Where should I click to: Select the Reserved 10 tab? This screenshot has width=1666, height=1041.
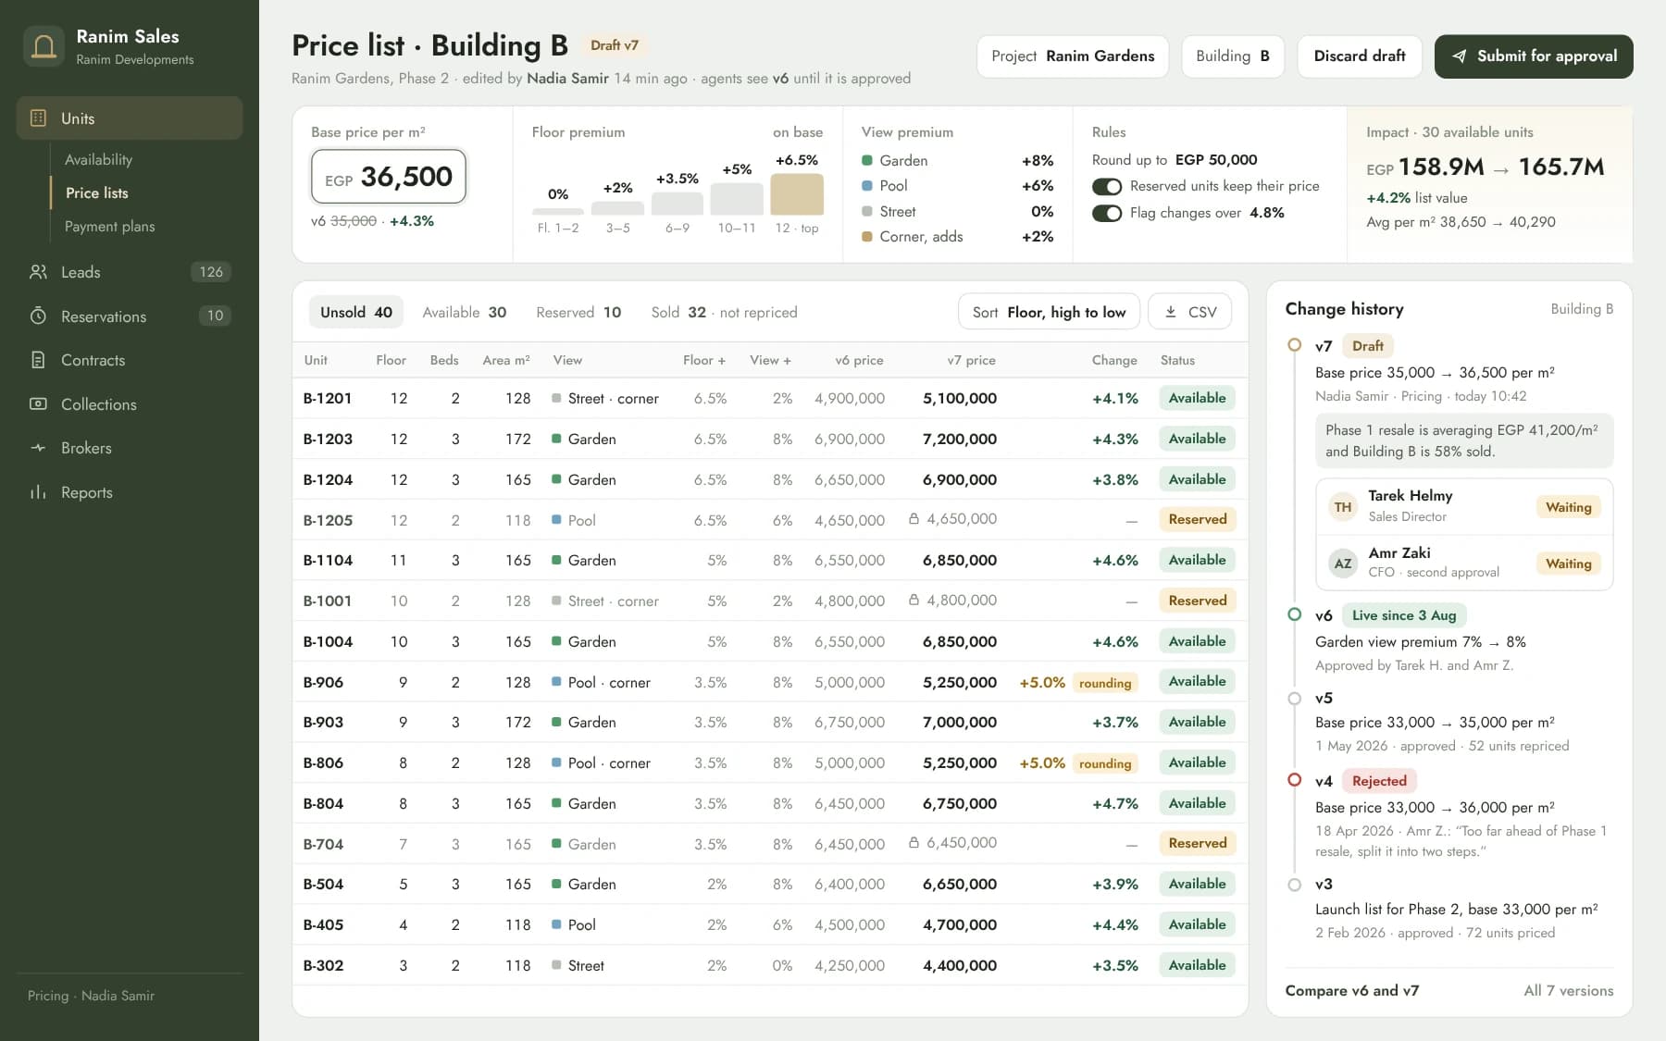(578, 312)
